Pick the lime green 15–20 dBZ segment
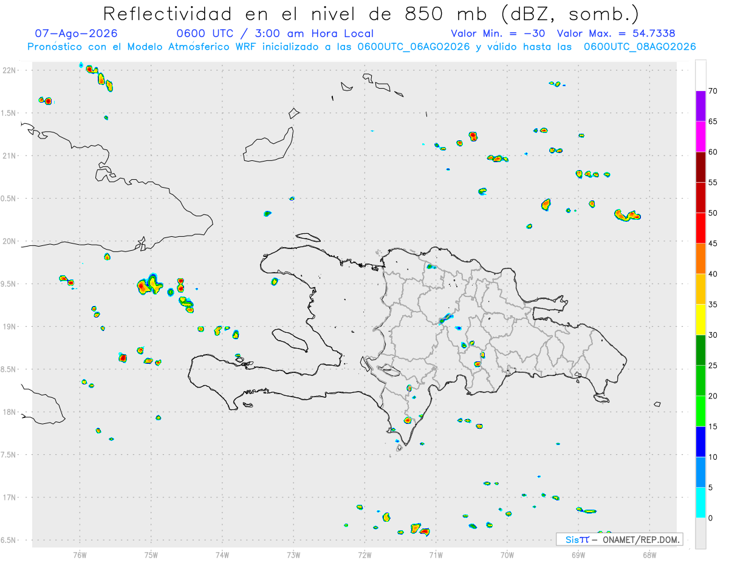Image resolution: width=729 pixels, height=563 pixels. tap(700, 411)
